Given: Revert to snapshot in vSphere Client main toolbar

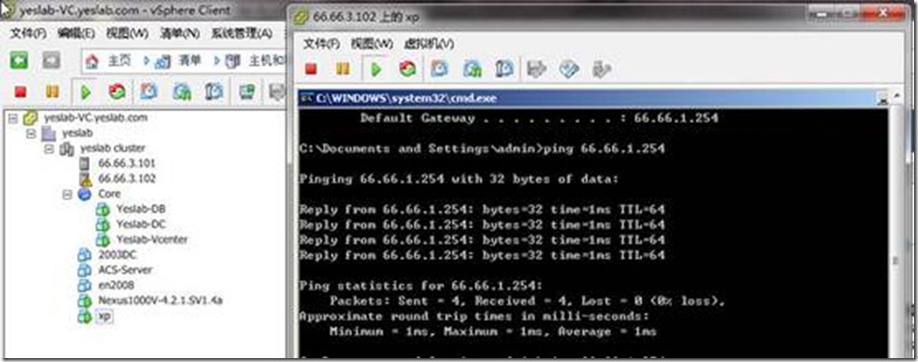Looking at the screenshot, I should pos(182,92).
